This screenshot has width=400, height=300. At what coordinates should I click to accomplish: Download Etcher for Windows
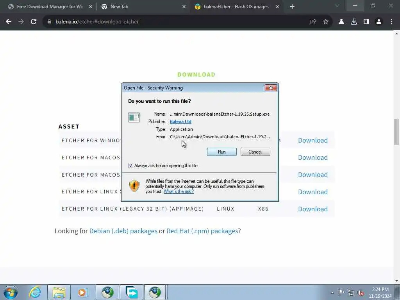(313, 140)
